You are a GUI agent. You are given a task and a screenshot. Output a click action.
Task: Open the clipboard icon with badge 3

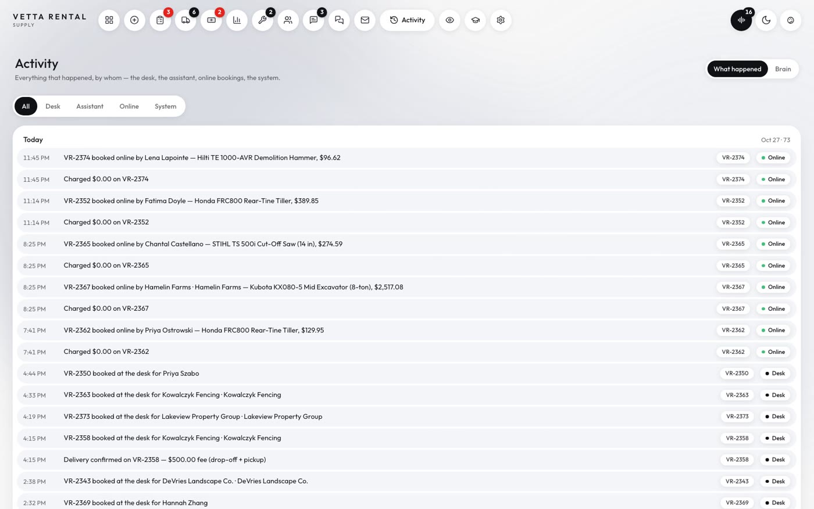[x=160, y=20]
